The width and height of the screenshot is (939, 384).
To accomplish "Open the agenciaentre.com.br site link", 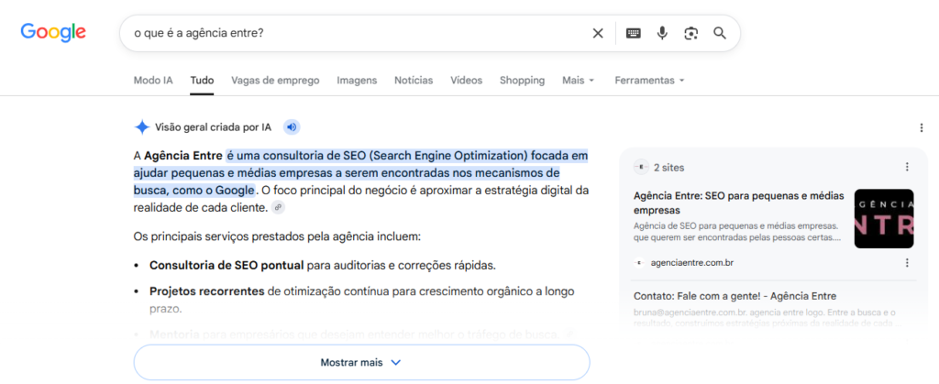I will click(x=691, y=263).
